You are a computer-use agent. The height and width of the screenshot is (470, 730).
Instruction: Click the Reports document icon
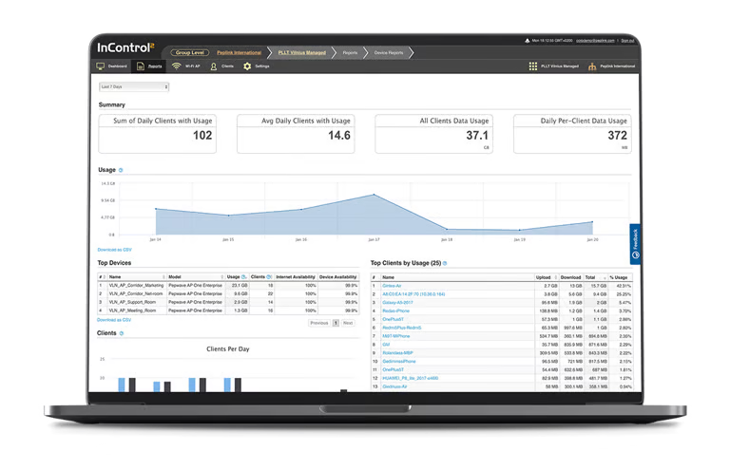[x=140, y=66]
